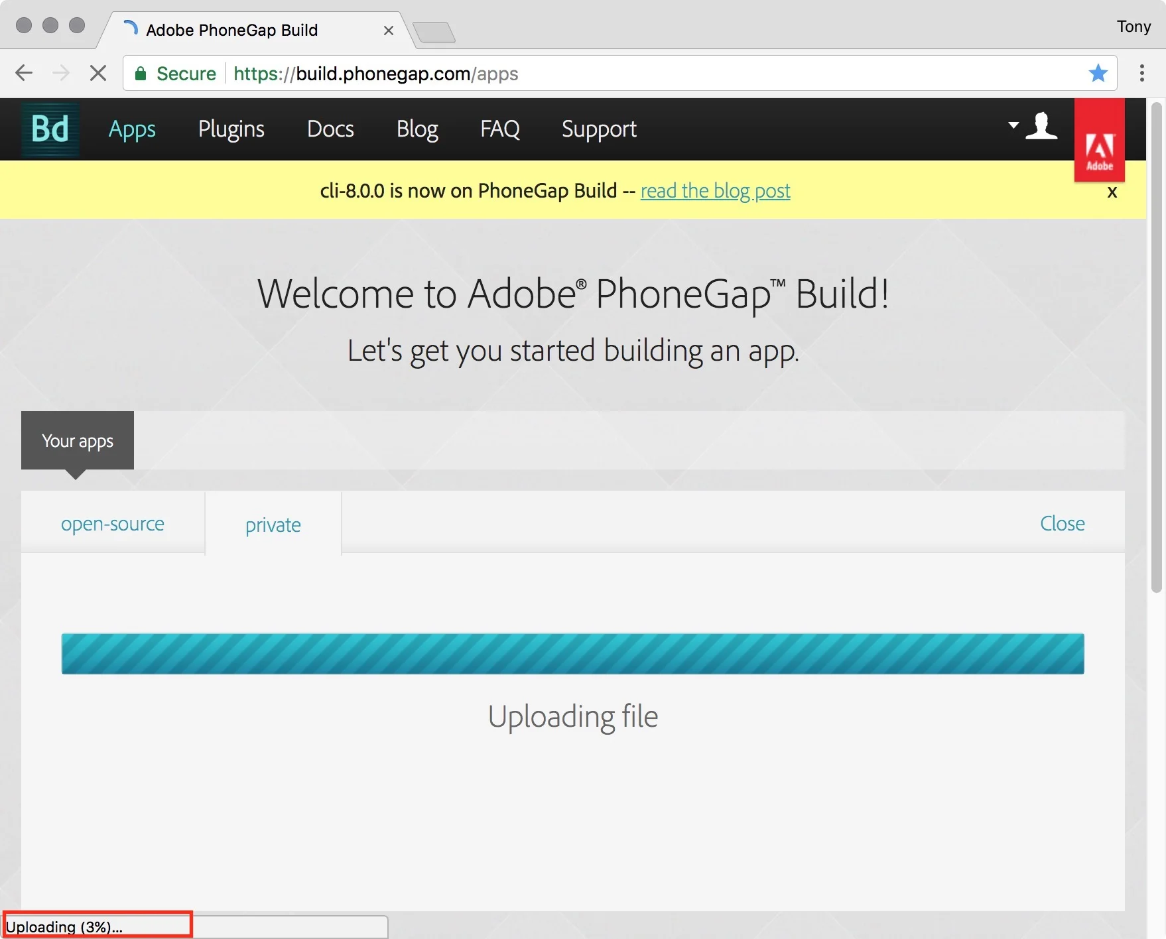The width and height of the screenshot is (1166, 939).
Task: Open the Blog navigation item
Action: [x=417, y=129]
